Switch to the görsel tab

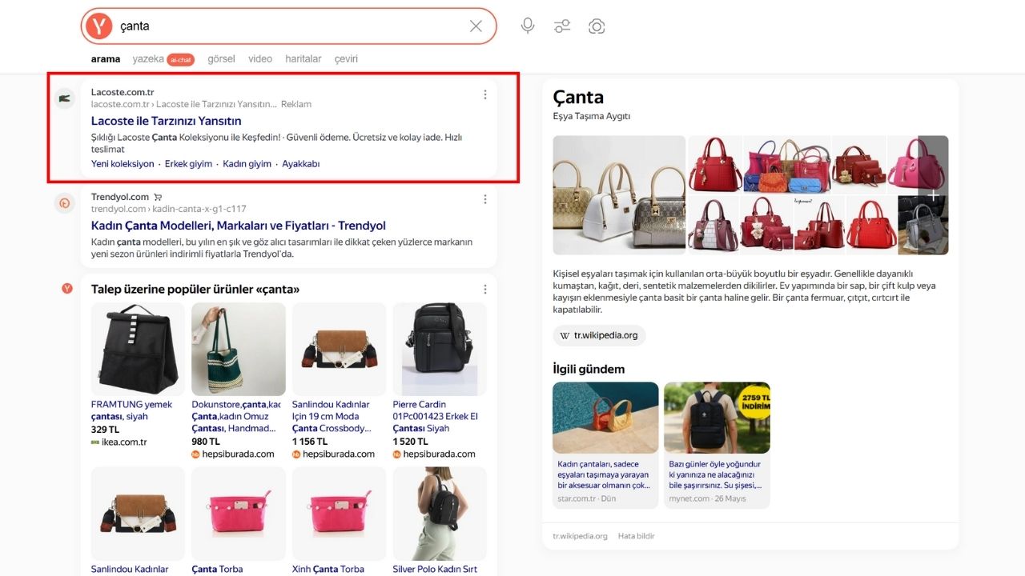221,59
